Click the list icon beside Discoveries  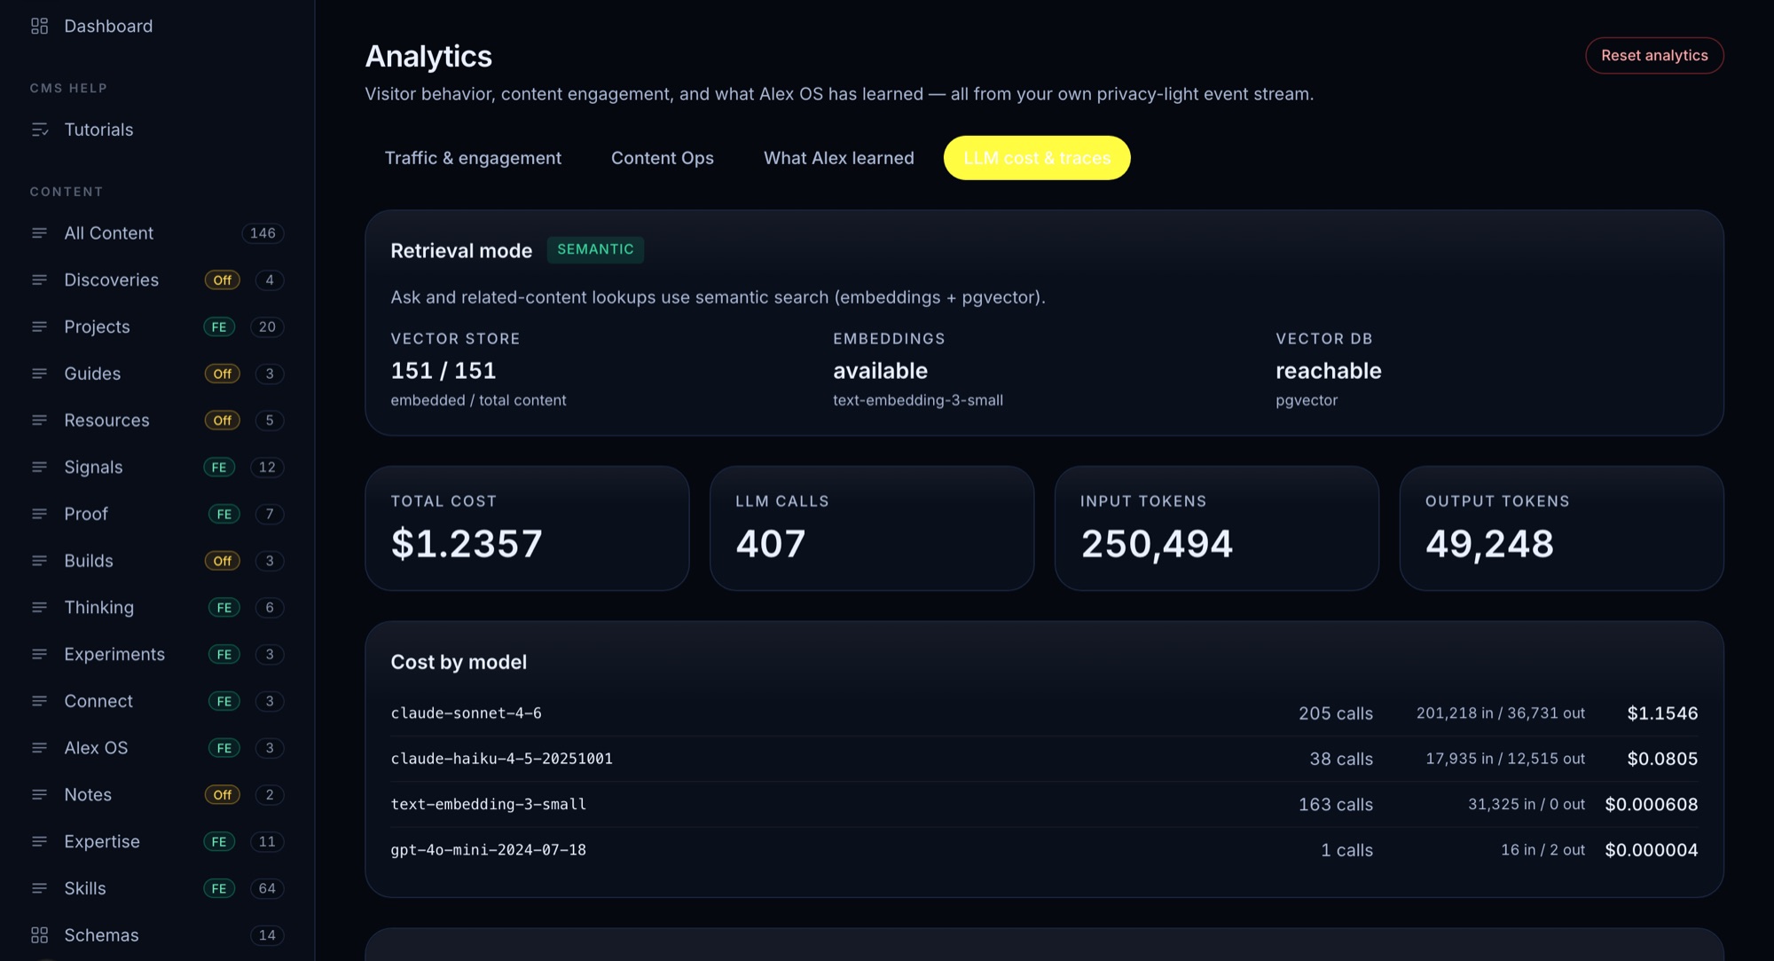pyautogui.click(x=39, y=280)
